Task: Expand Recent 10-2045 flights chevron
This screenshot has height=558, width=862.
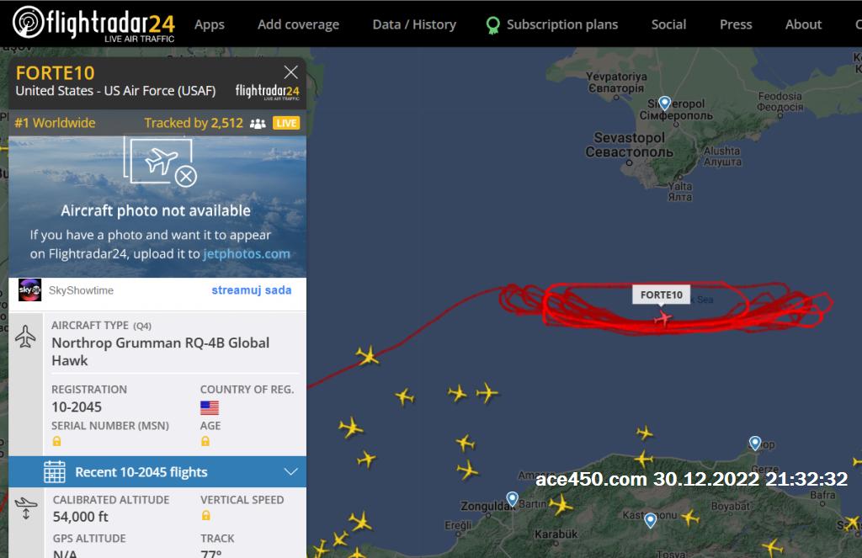Action: 290,471
